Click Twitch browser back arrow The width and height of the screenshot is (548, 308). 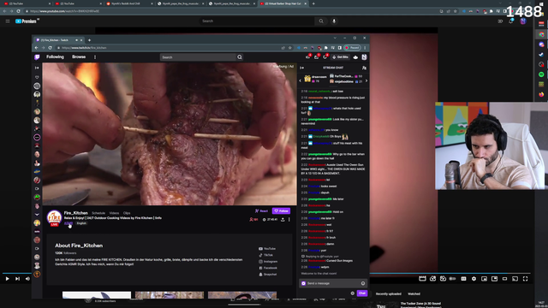click(x=36, y=48)
